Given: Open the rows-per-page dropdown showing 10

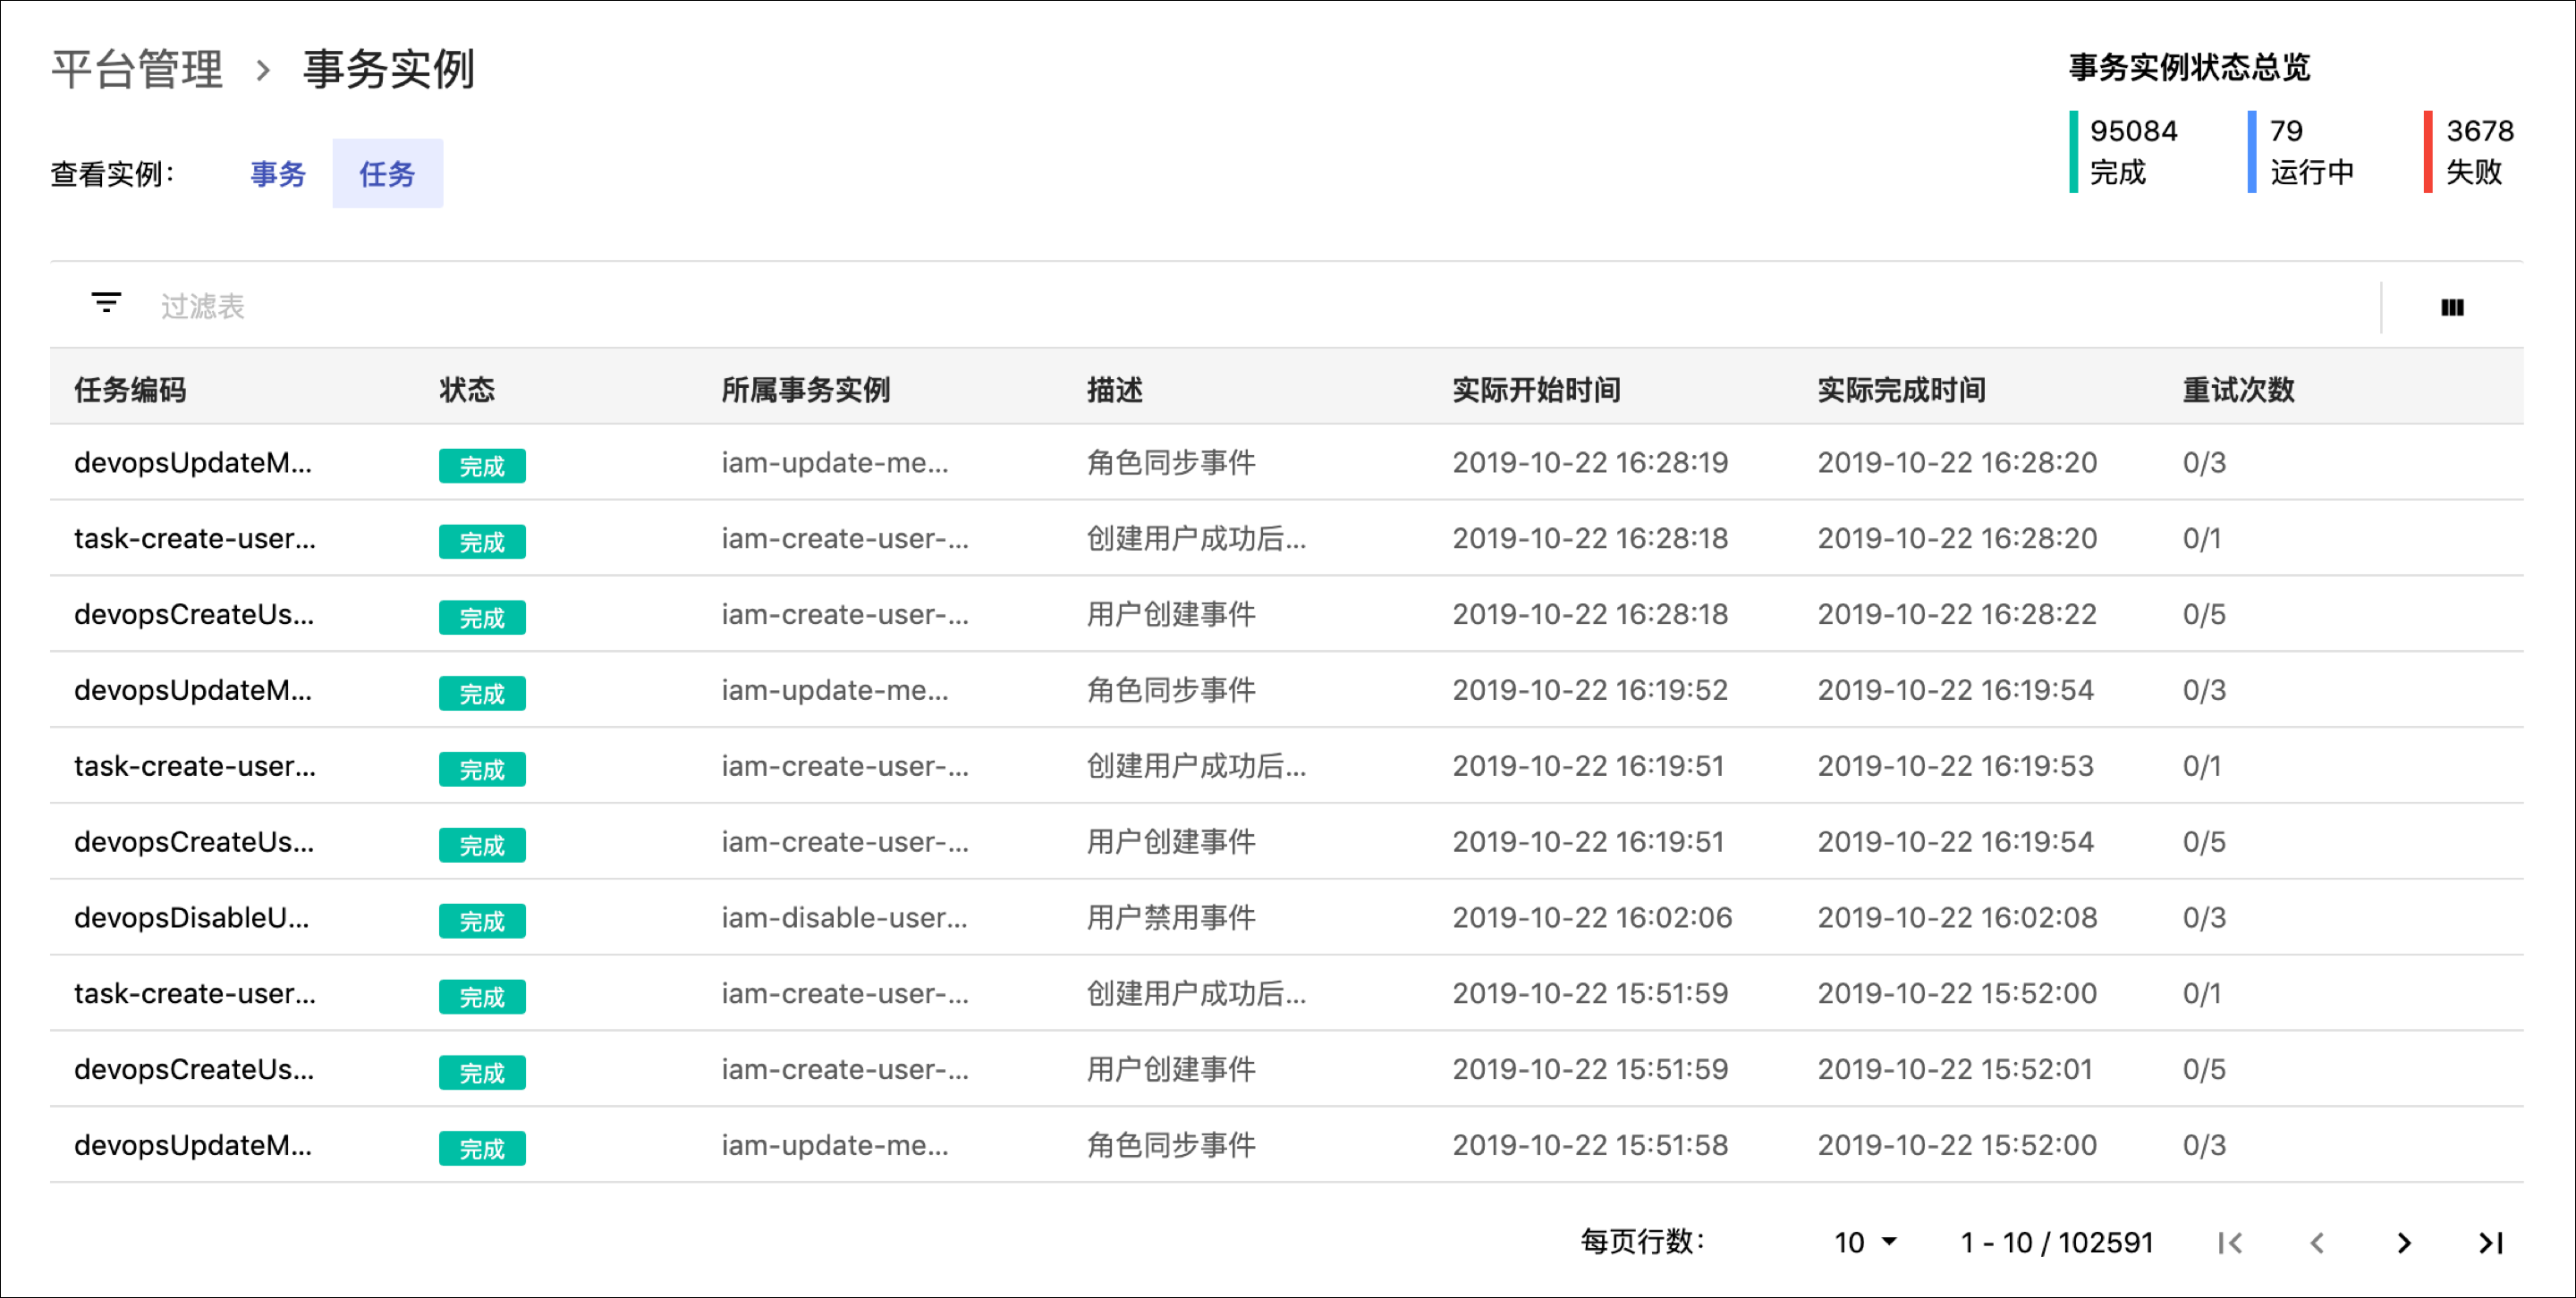Looking at the screenshot, I should [x=1865, y=1242].
